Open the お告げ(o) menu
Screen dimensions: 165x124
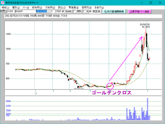99,8
